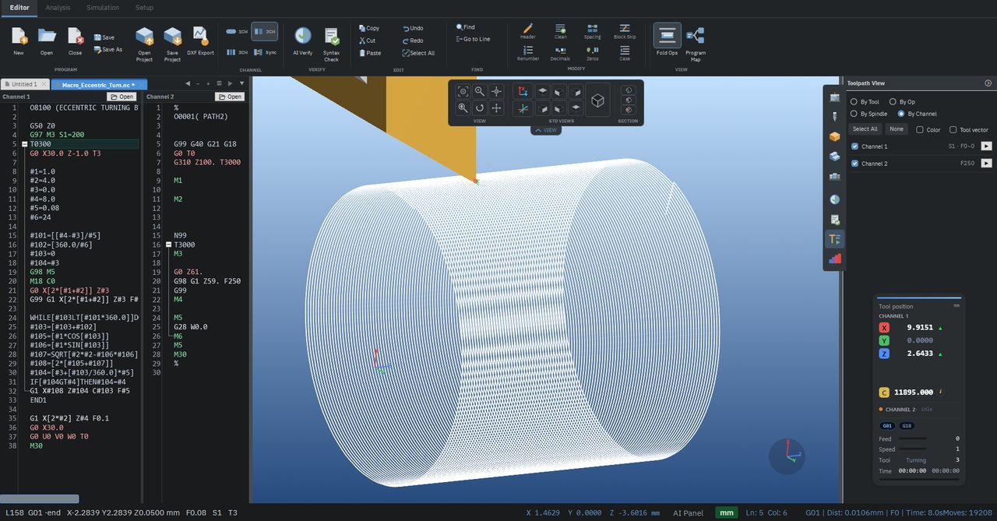Screen dimensions: 997x521
Task: Minimize the Tool position panel
Action: [x=956, y=306]
